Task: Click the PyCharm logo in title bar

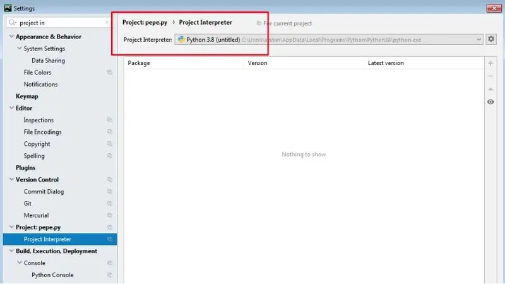Action: pos(8,8)
